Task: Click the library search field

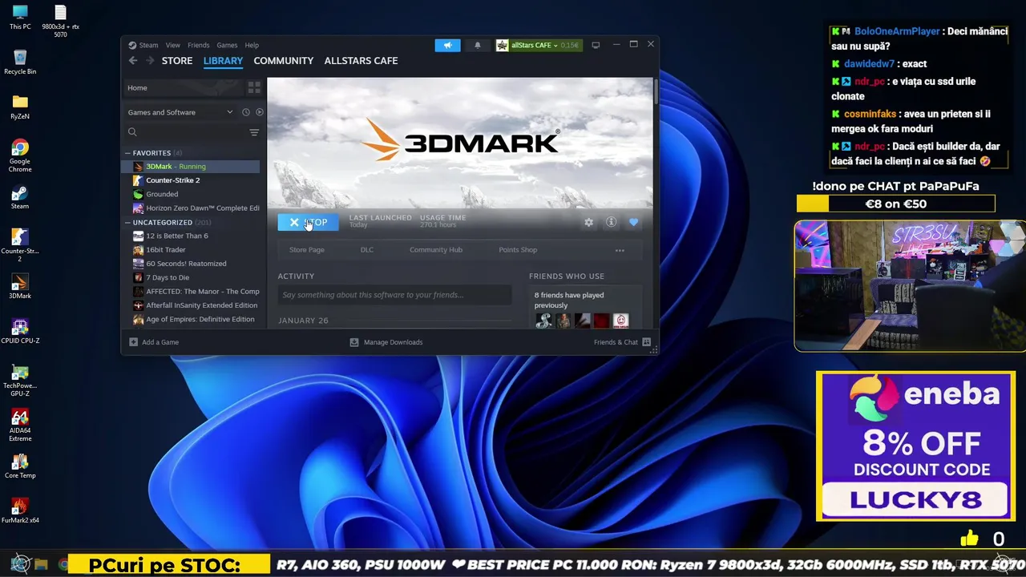Action: point(187,132)
